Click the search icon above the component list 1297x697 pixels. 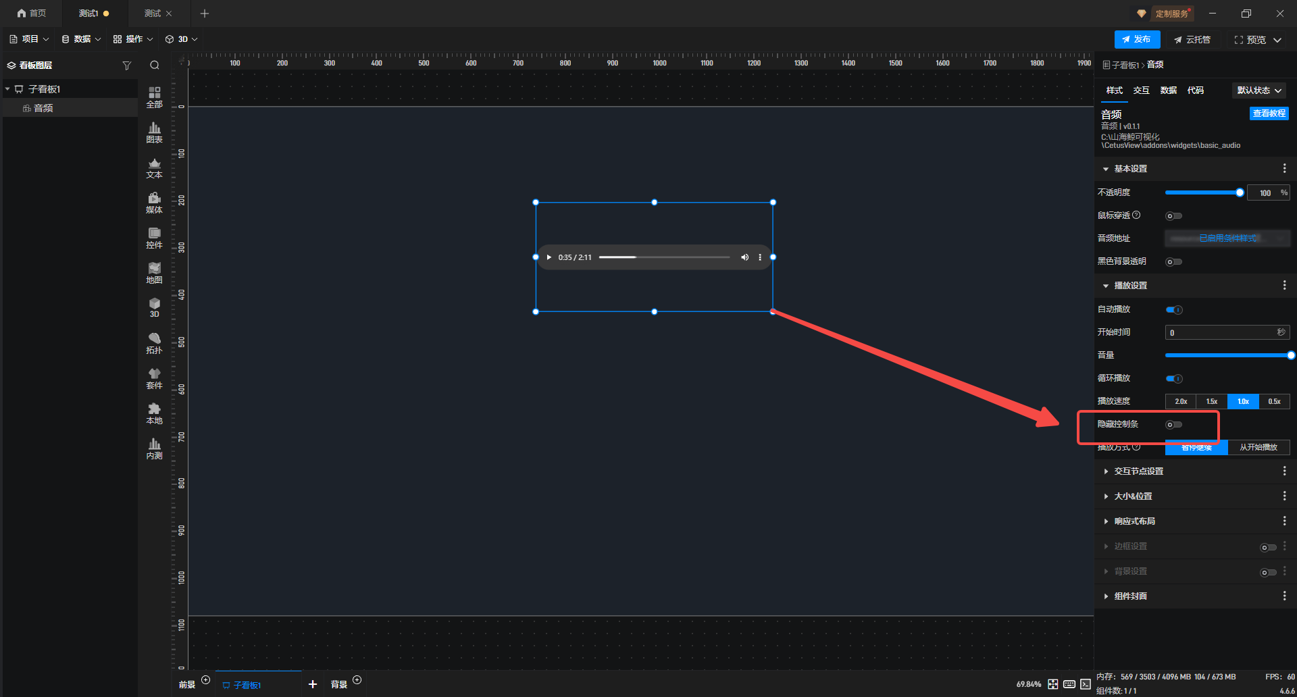click(x=155, y=66)
